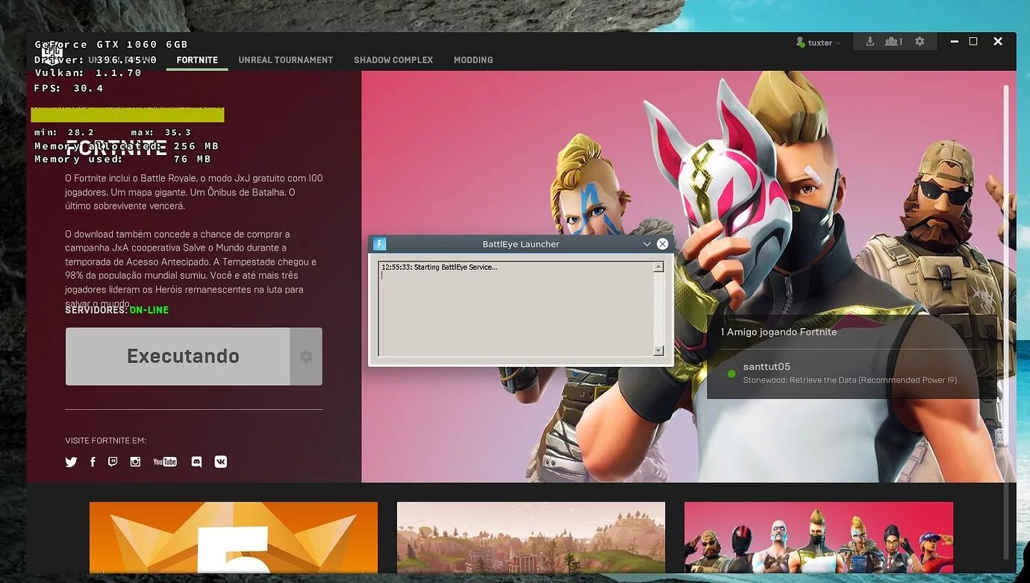Maximize the Epic Games launcher window
Image resolution: width=1030 pixels, height=583 pixels.
click(973, 42)
